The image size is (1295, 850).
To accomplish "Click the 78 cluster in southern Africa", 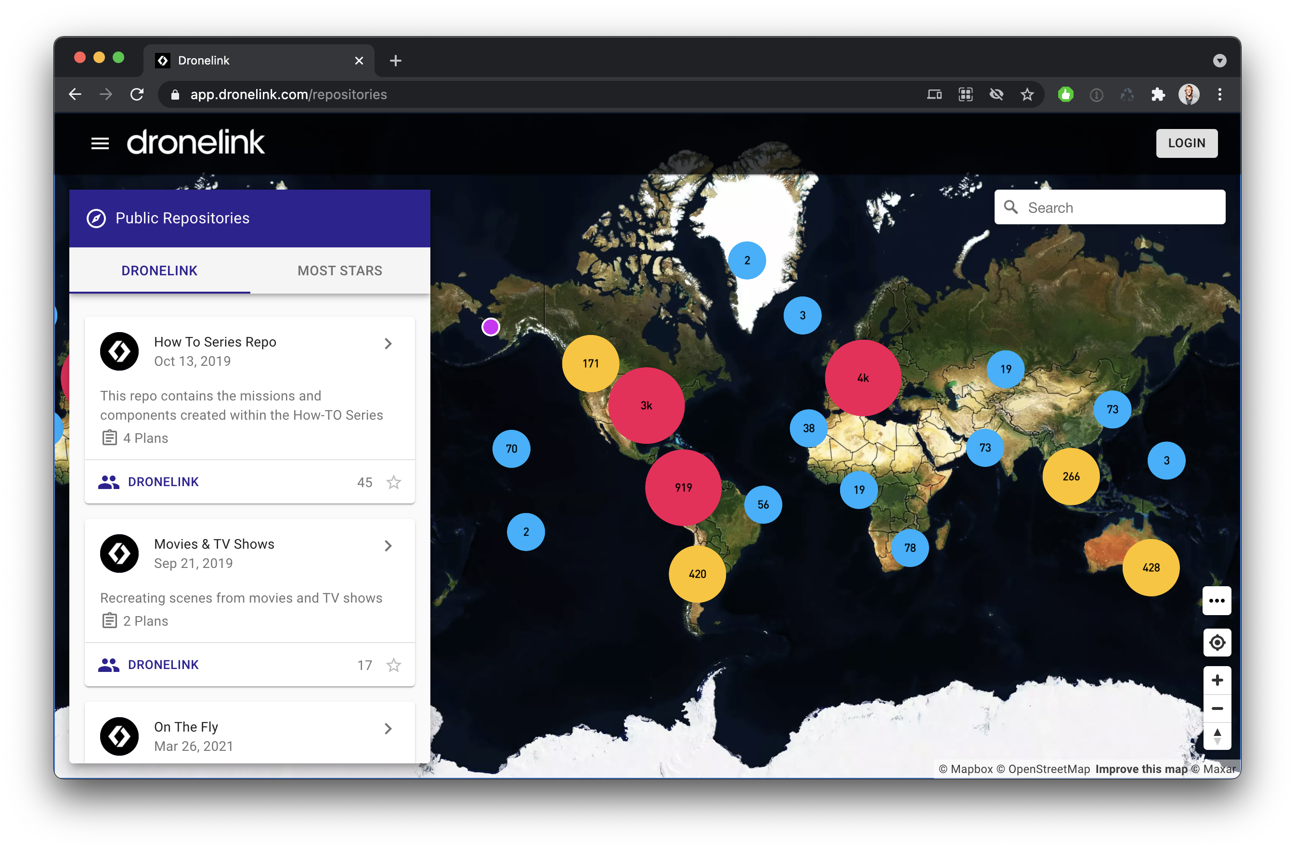I will 910,547.
